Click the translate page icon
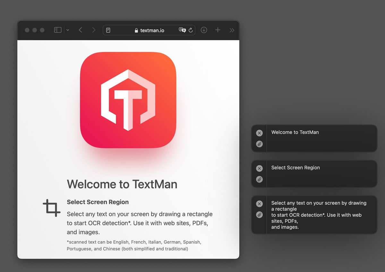 point(182,30)
